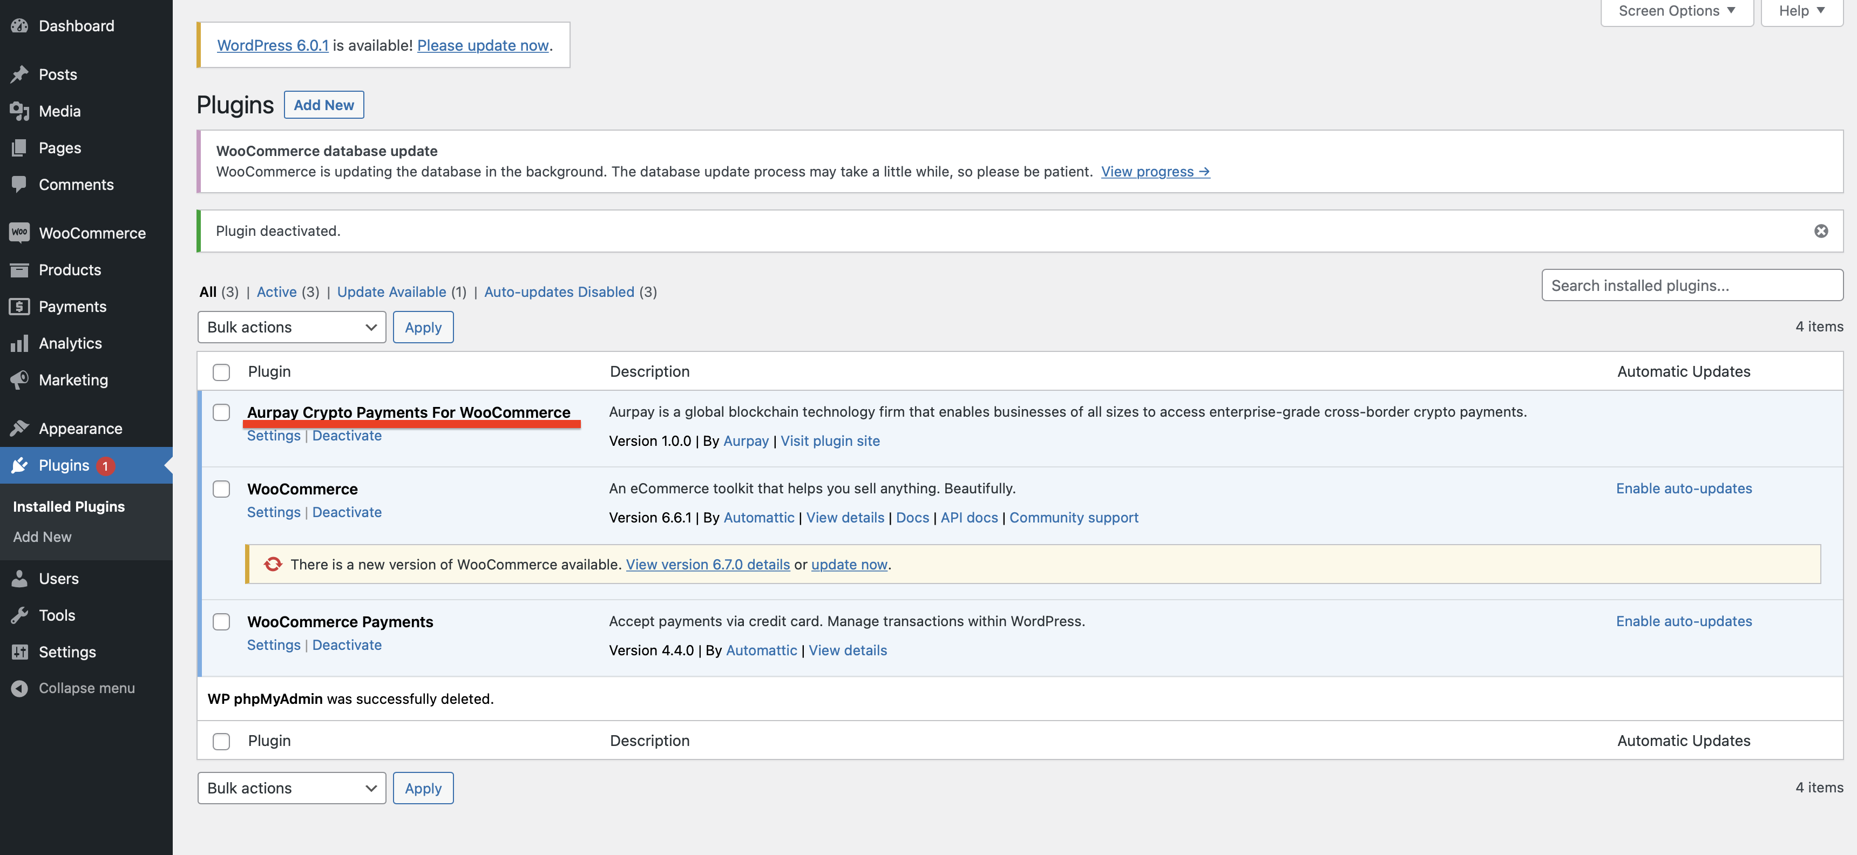The image size is (1857, 855).
Task: Click the Posts pushpin icon
Action: click(19, 74)
